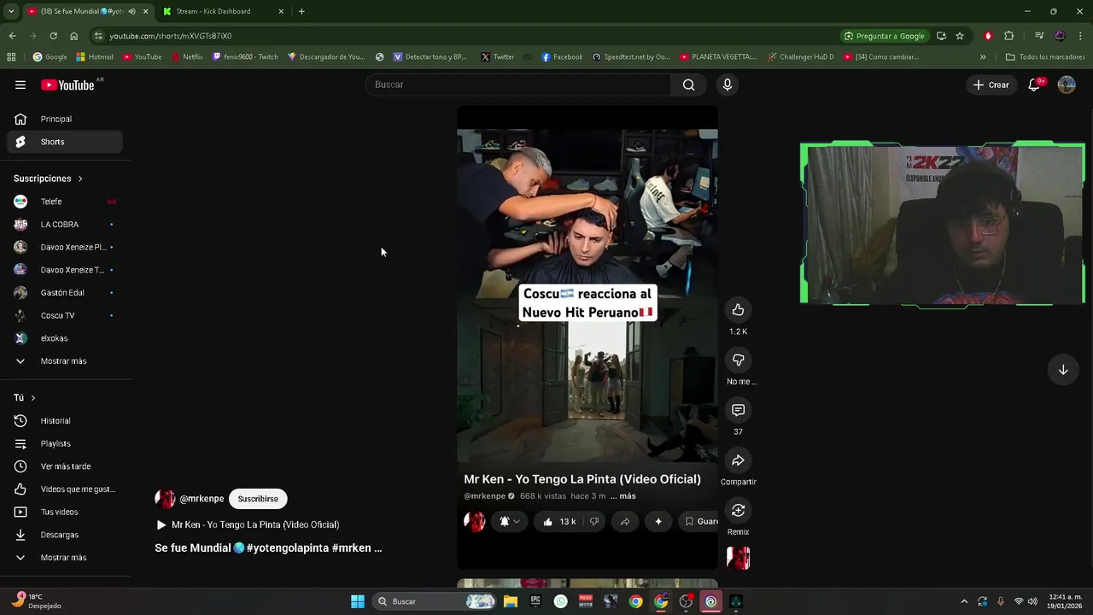Open the @mrkenpe channel link under the short
Image resolution: width=1093 pixels, height=615 pixels.
tap(202, 499)
